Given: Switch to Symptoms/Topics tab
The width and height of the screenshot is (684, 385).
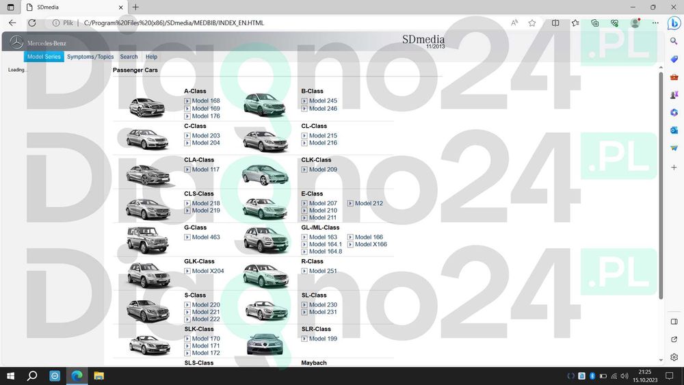Looking at the screenshot, I should click(90, 57).
